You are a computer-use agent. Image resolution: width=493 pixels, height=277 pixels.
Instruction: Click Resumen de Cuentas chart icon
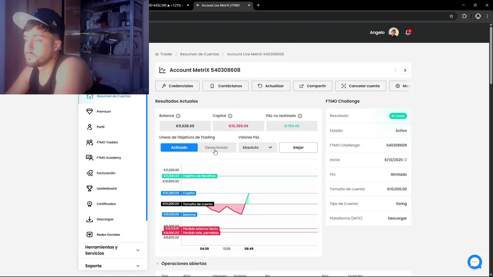pyautogui.click(x=89, y=97)
